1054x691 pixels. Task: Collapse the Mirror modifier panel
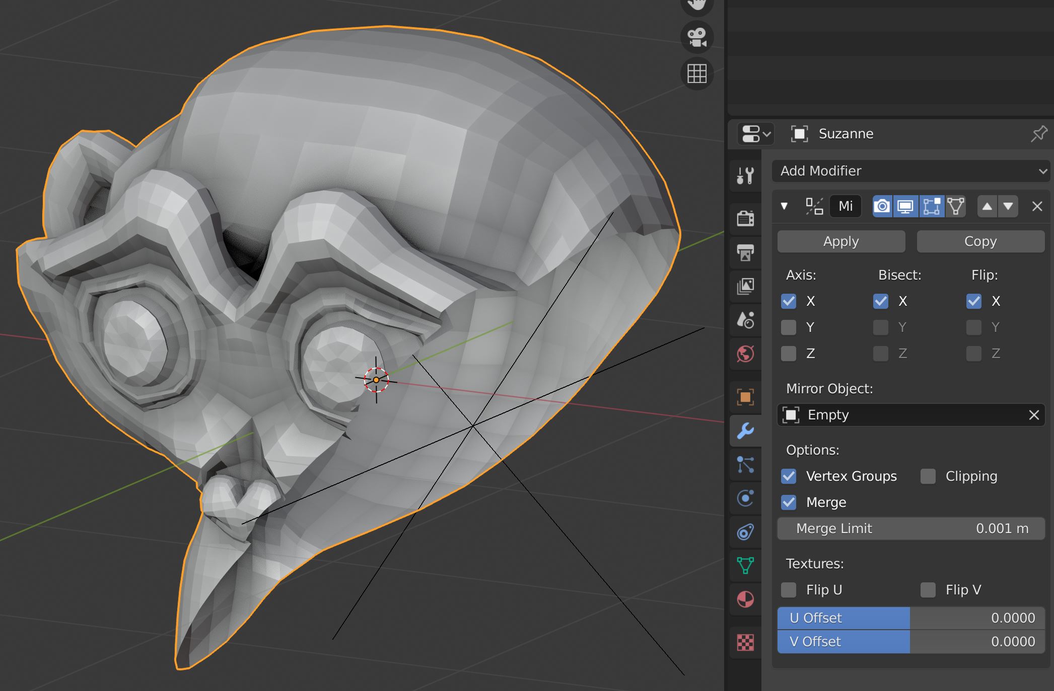click(x=784, y=206)
